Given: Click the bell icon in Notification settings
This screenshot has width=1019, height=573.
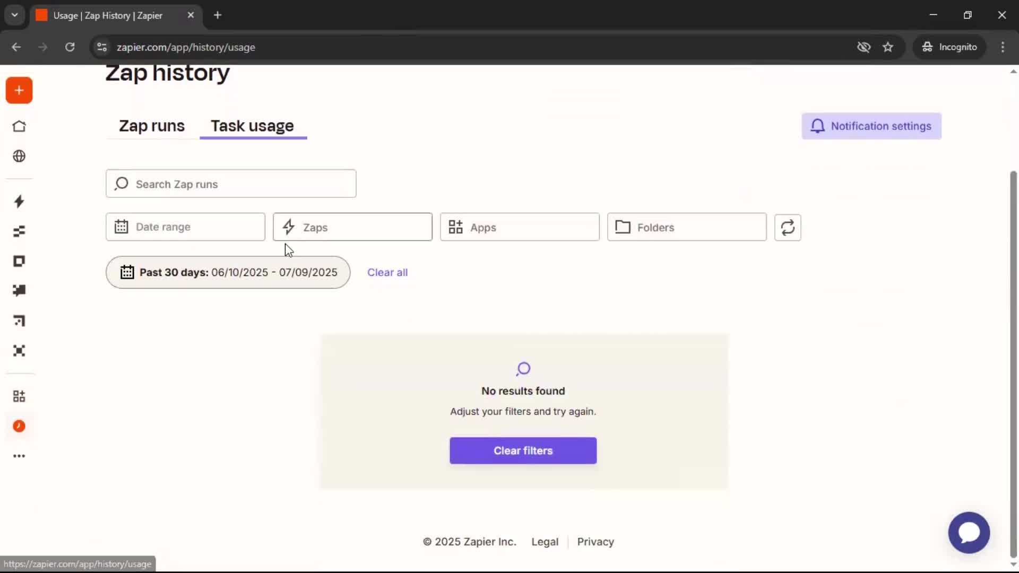Looking at the screenshot, I should (818, 126).
